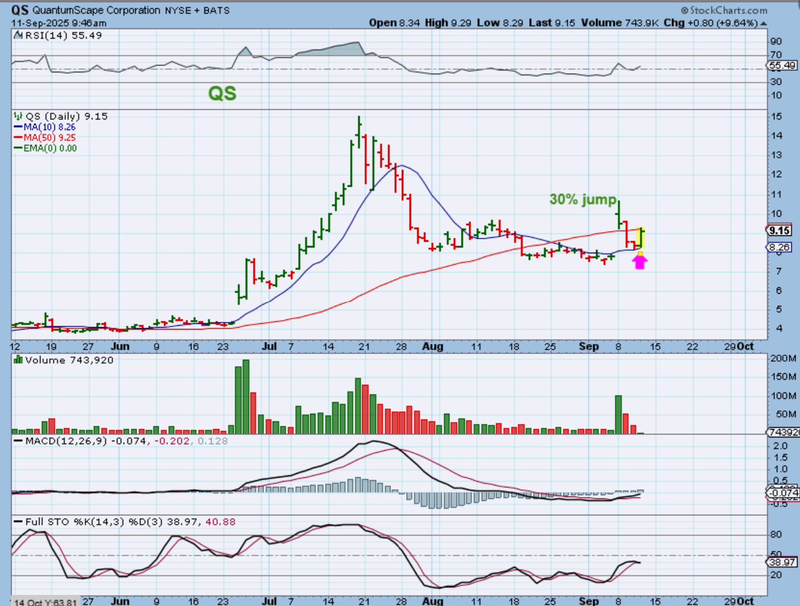Click the 80 label on the stochastic axis
The height and width of the screenshot is (606, 800).
tap(776, 534)
